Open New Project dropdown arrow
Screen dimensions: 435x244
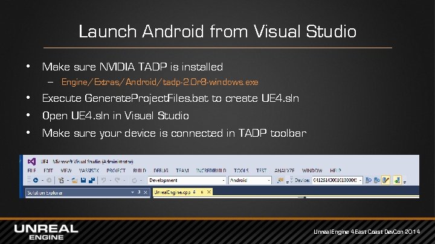coord(68,181)
